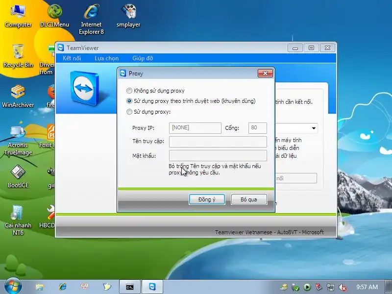Click the green play tray icon
Screen dimensions: 392x294
(307, 287)
